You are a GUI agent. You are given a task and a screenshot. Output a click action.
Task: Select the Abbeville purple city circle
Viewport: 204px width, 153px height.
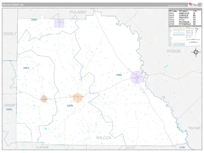pos(137,77)
